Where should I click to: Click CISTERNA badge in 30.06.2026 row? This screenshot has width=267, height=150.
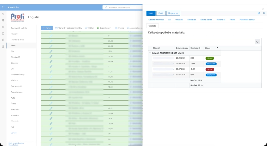211,64
